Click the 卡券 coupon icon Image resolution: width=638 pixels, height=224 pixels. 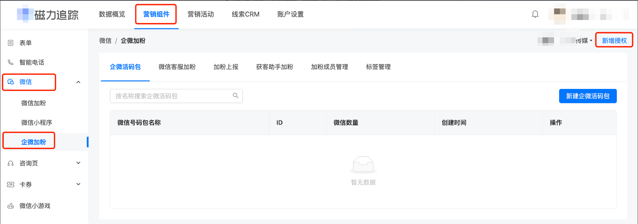point(11,184)
